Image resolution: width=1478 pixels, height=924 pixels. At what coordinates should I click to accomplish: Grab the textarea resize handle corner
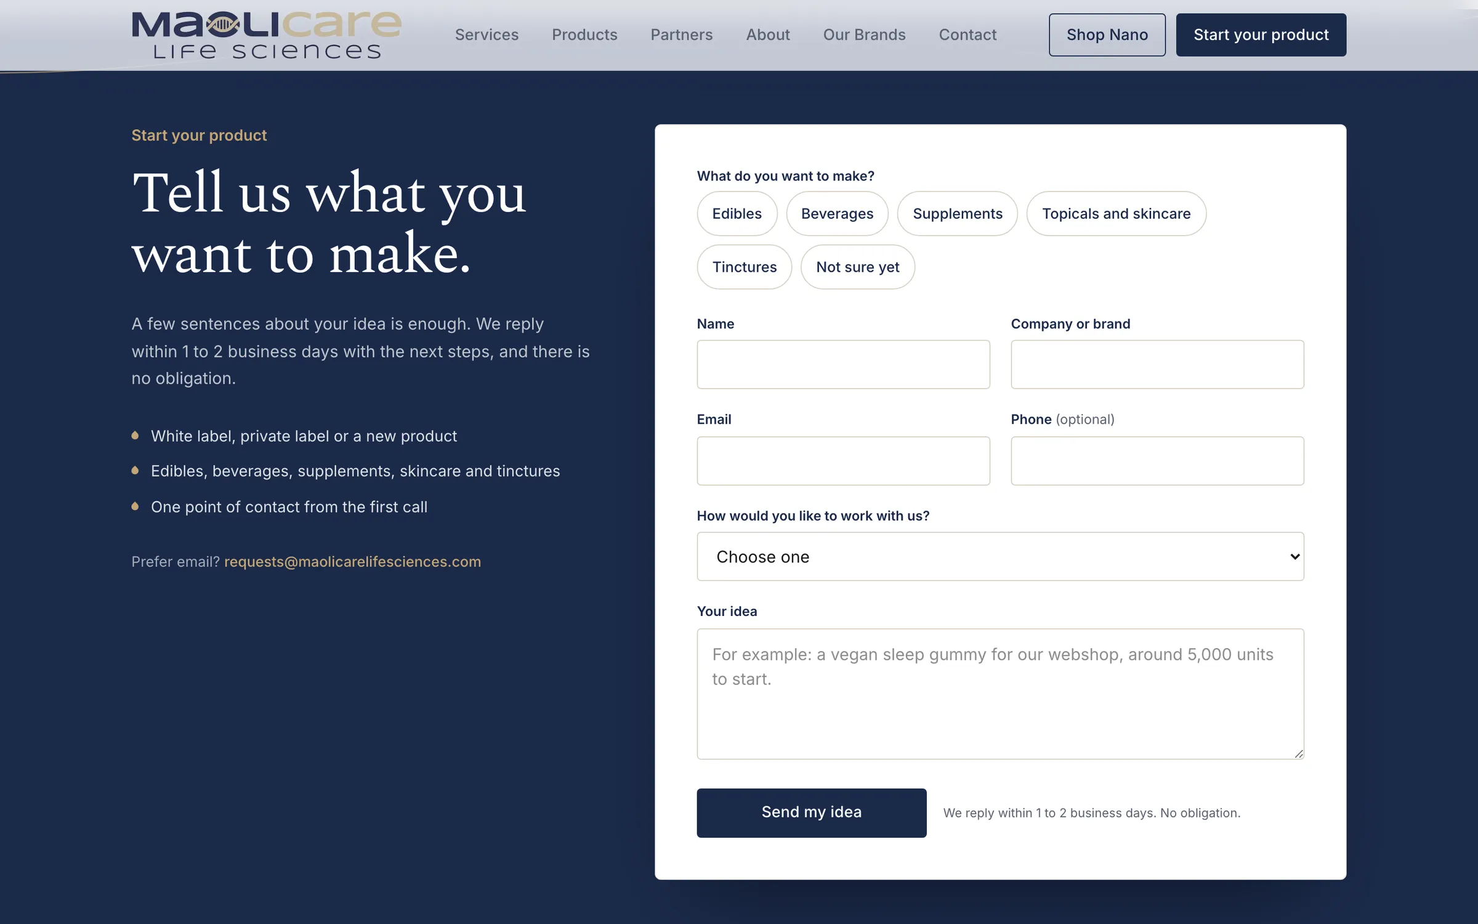[1299, 754]
